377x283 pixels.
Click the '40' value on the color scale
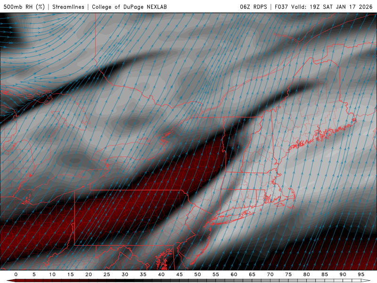[x=161, y=275]
